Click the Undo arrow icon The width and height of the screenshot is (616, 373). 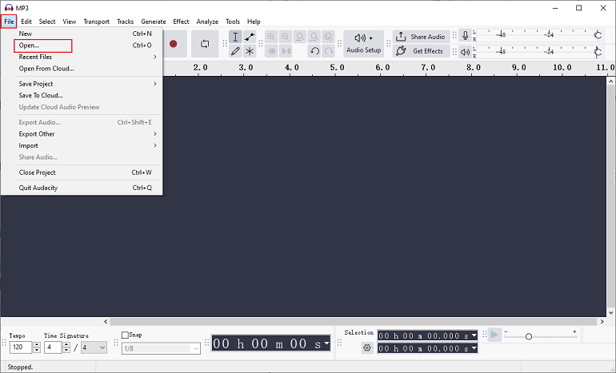[x=314, y=51]
